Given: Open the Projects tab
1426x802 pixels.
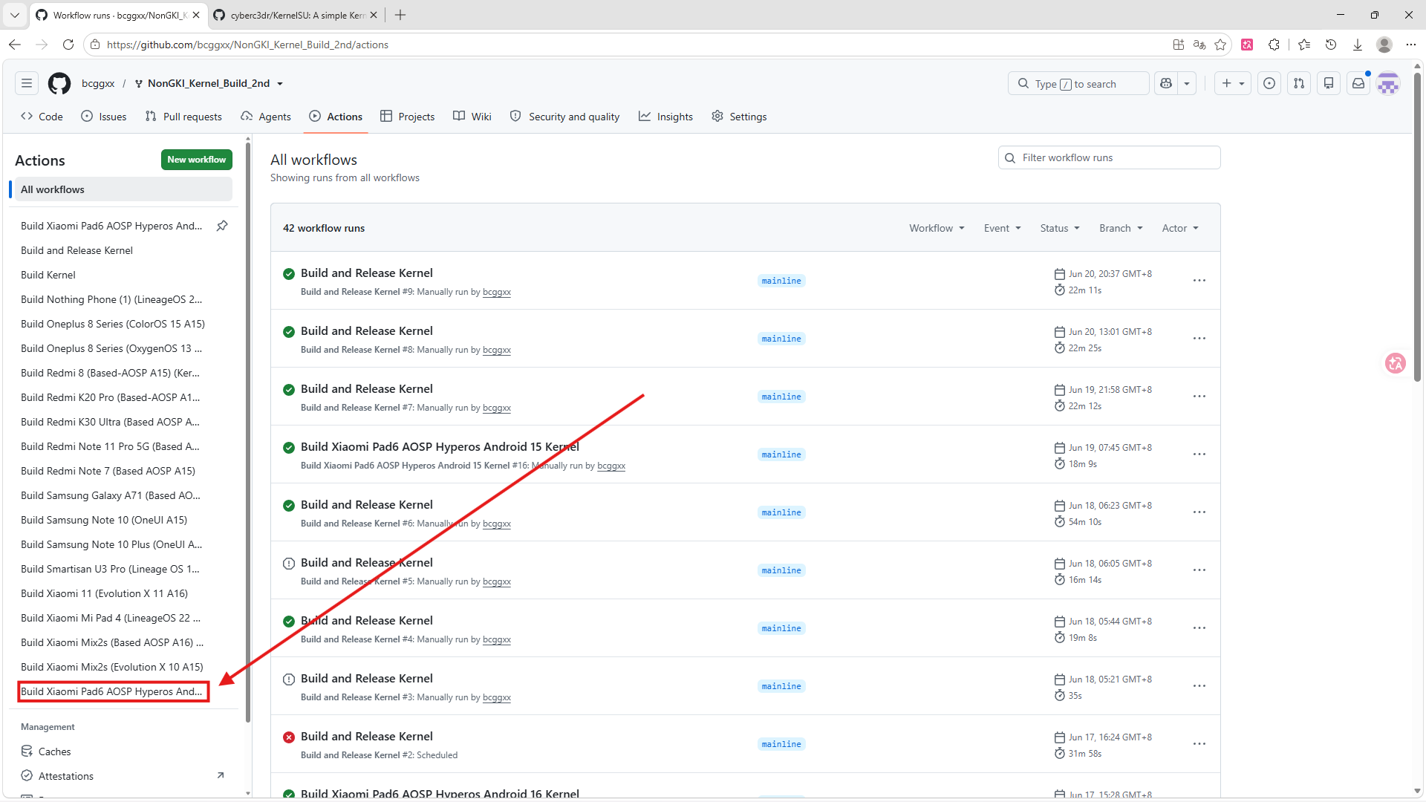Looking at the screenshot, I should click(407, 117).
